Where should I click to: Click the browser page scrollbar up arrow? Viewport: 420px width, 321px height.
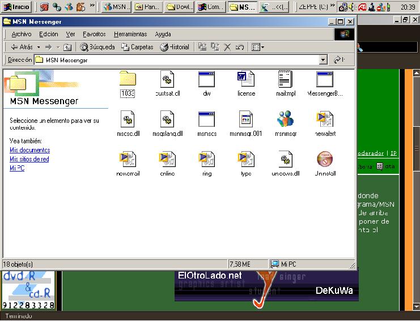416,73
